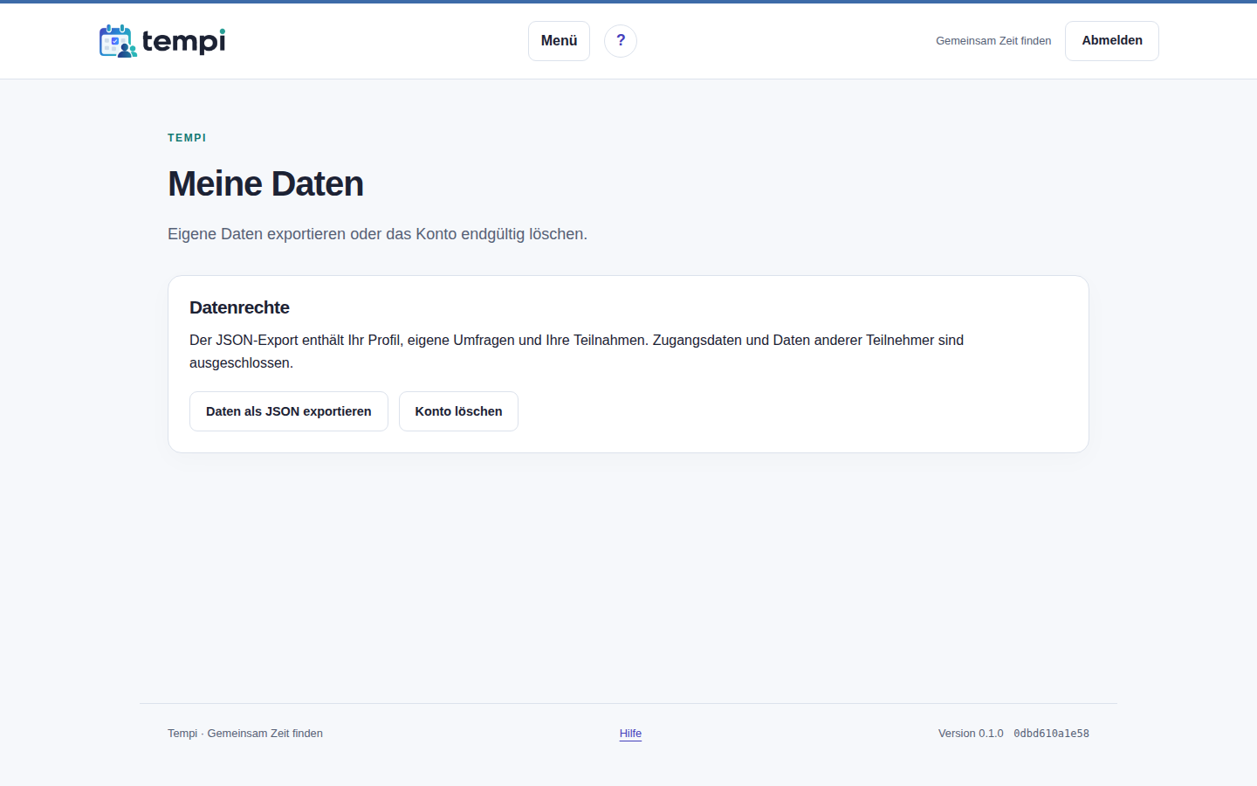Click the subtitle about Konto endgültig löschen
The width and height of the screenshot is (1257, 786).
point(377,234)
